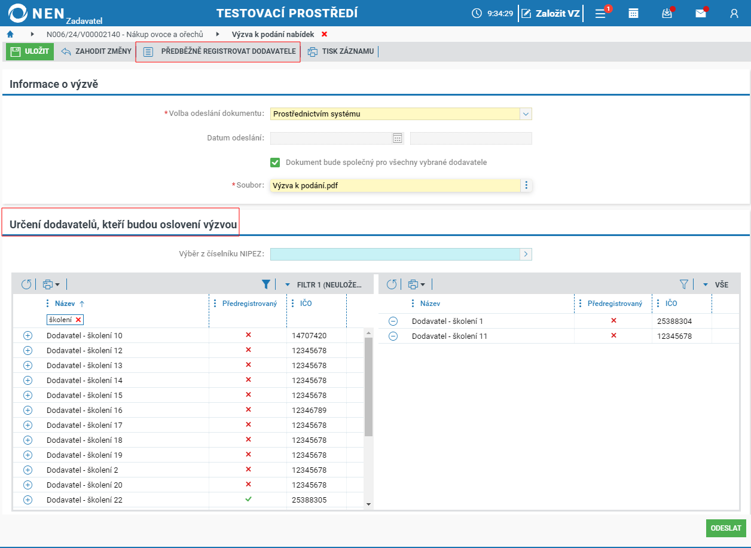Click the Soubor field Výzva k podání.pdf
Screen dimensions: 751x548
click(x=395, y=185)
